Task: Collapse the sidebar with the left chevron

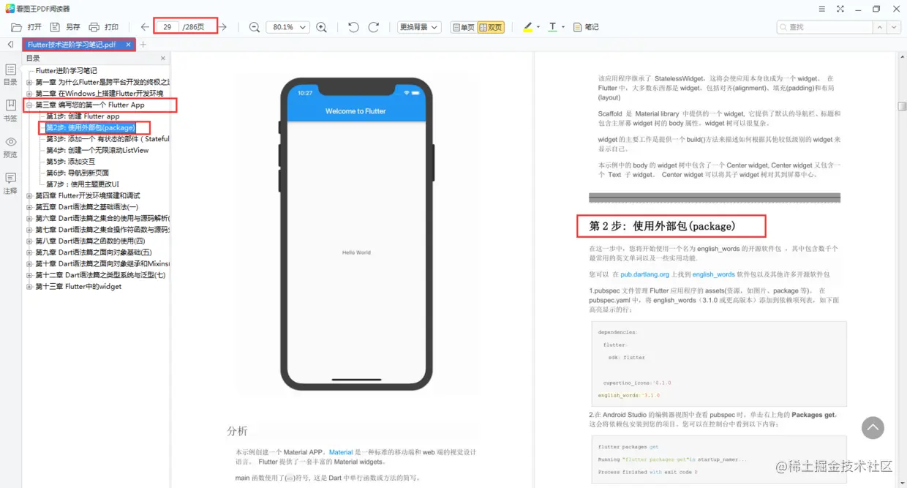Action: [10, 45]
